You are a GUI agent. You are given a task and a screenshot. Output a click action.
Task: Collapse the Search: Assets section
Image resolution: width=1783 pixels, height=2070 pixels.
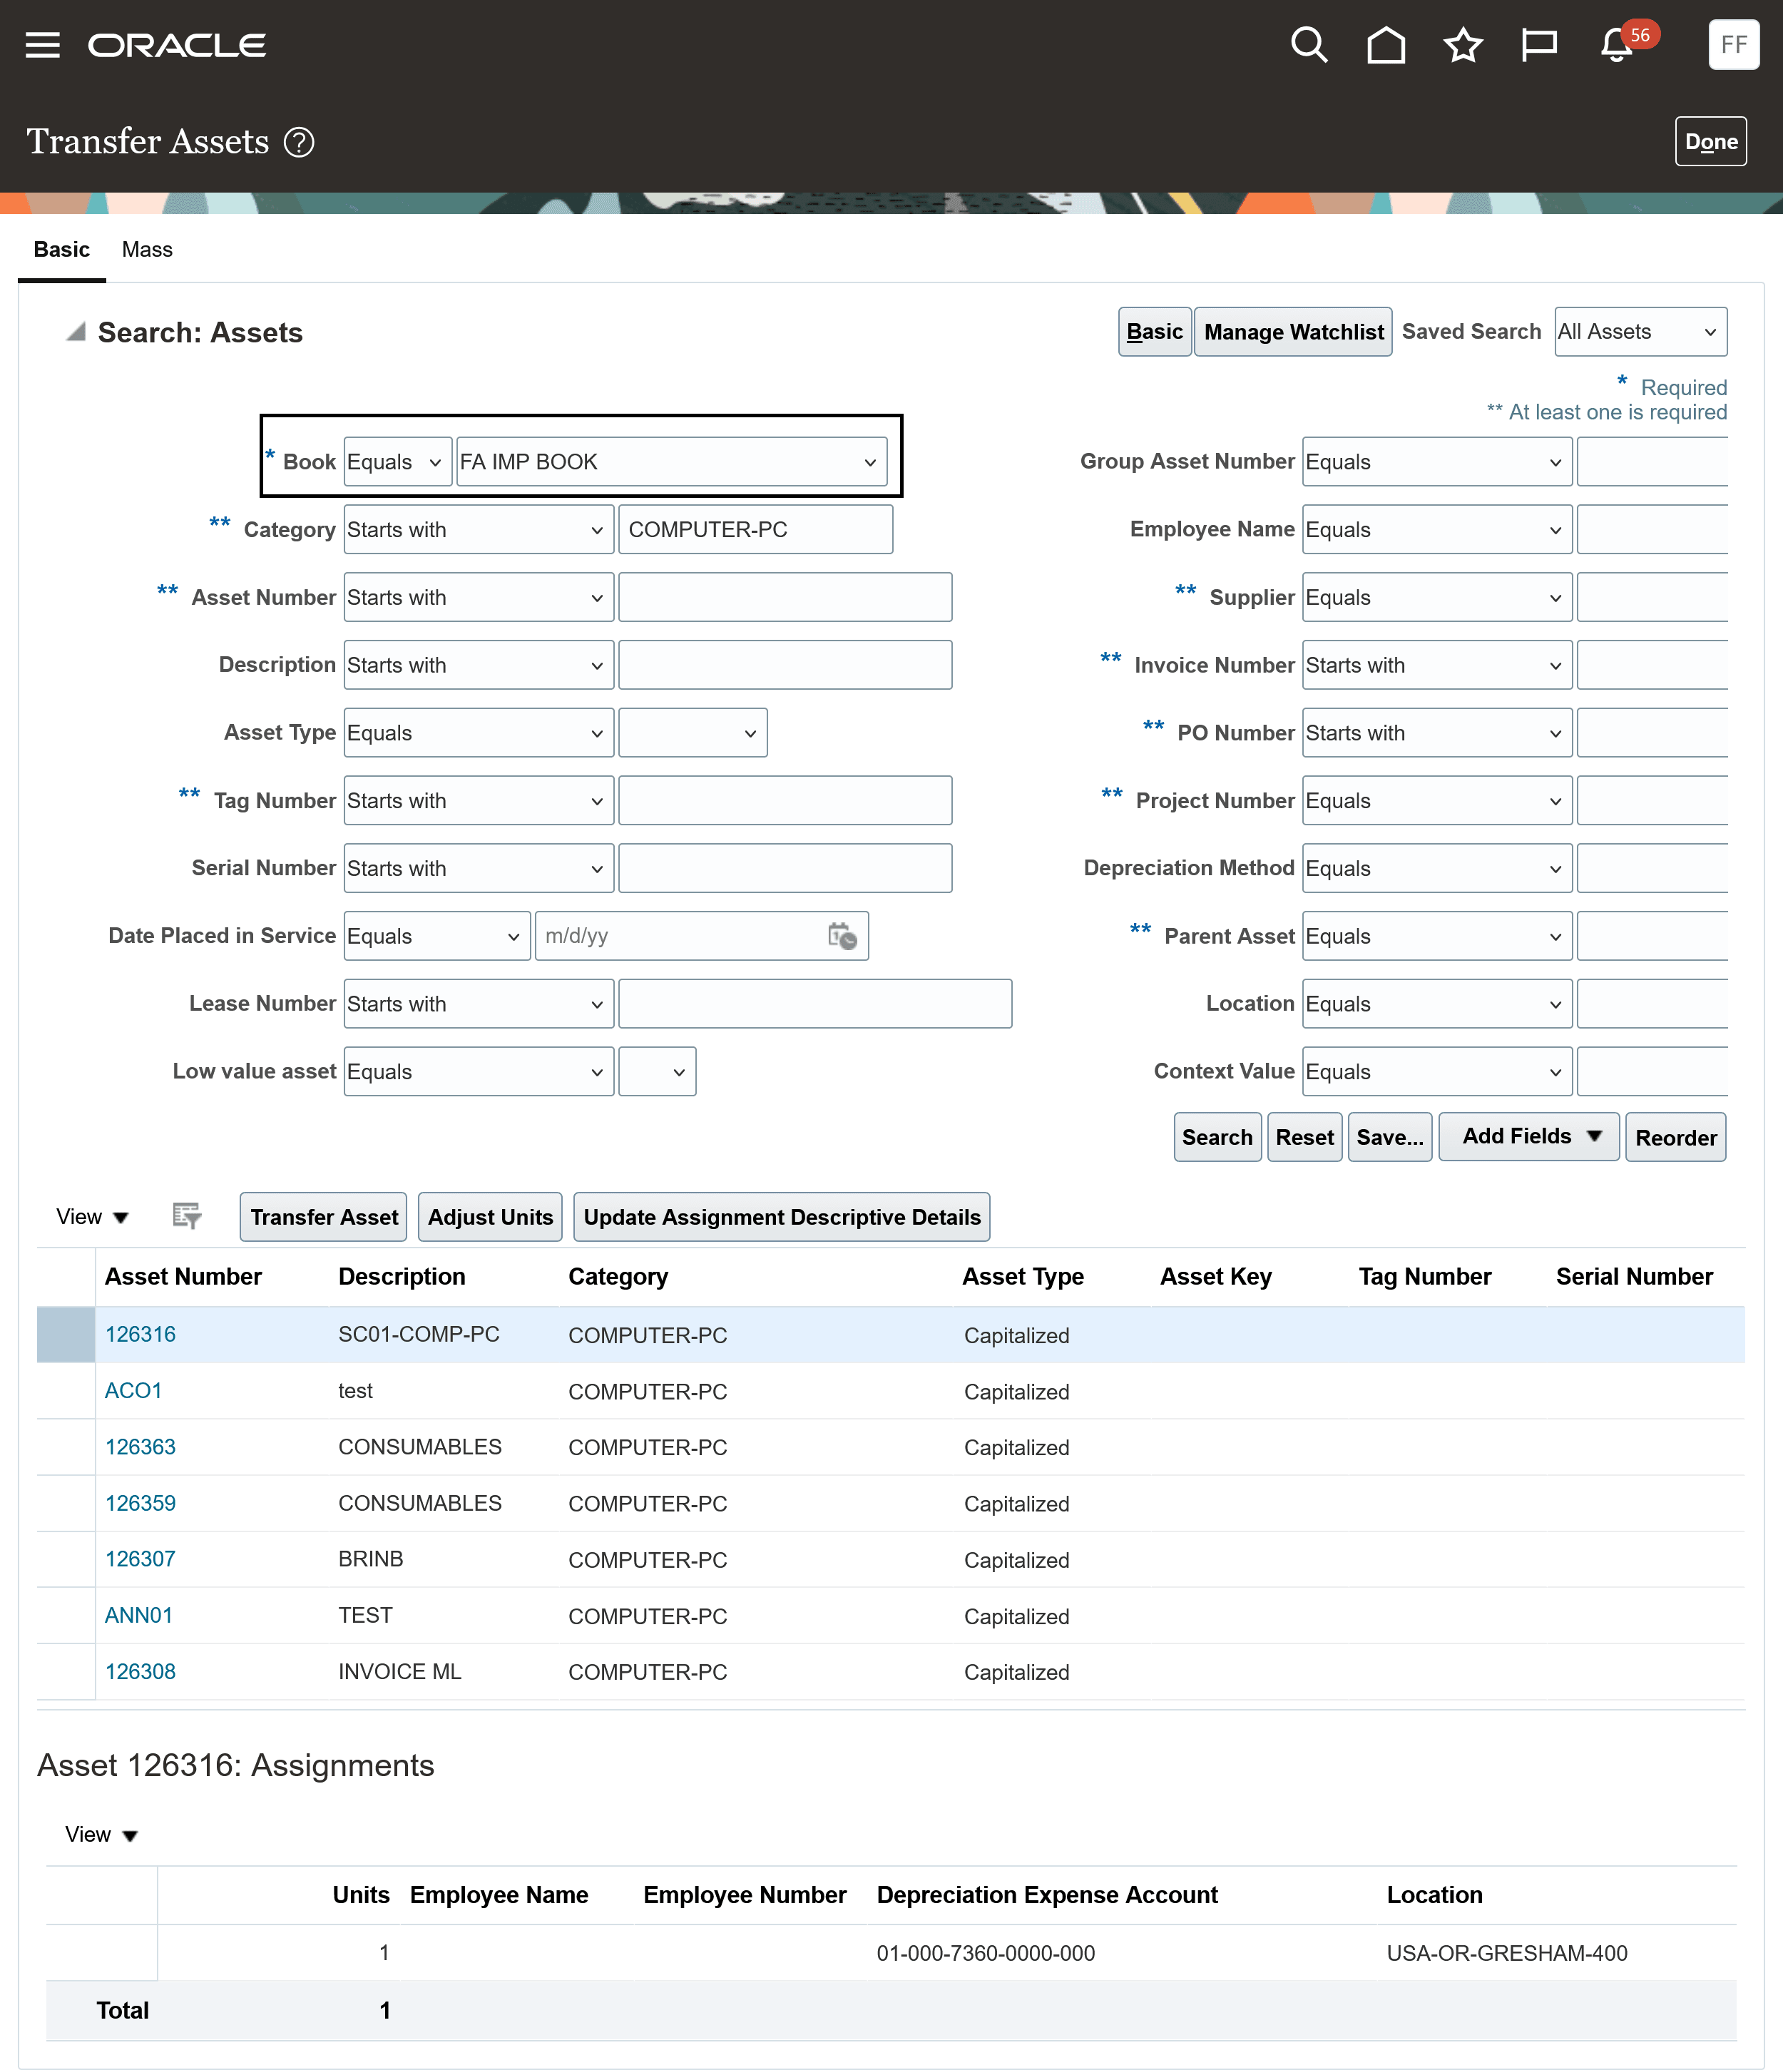coord(74,332)
